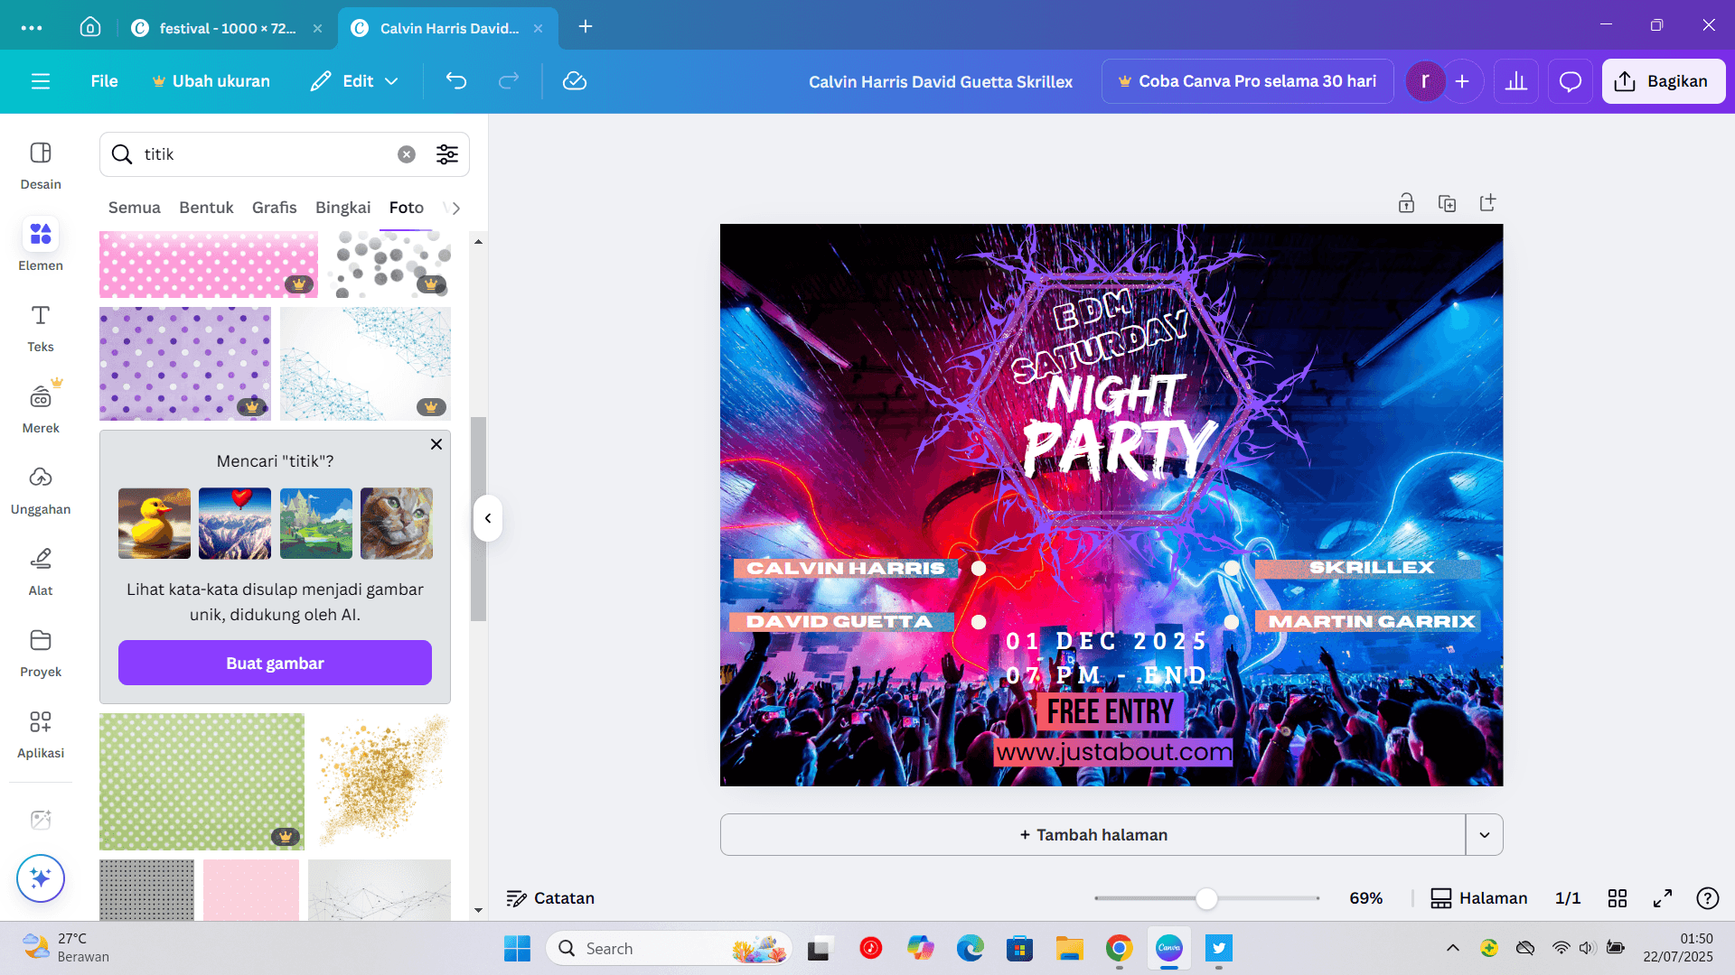Click the duplicate page icon
This screenshot has width=1735, height=975.
[x=1447, y=203]
